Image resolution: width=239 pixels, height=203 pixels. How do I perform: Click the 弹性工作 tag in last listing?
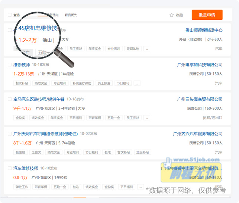click(22, 187)
